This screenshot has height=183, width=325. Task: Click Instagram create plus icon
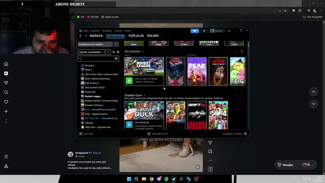click(6, 111)
